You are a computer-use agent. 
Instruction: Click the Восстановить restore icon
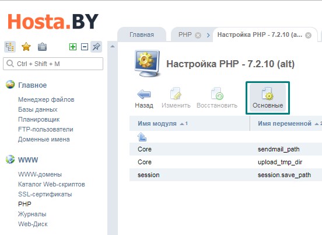217,98
